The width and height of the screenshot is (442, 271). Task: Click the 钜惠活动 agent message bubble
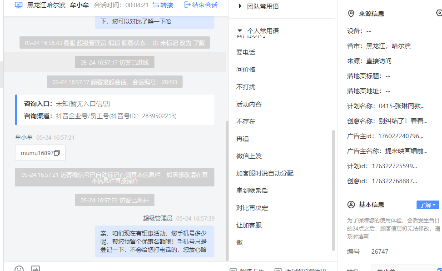[x=154, y=241]
